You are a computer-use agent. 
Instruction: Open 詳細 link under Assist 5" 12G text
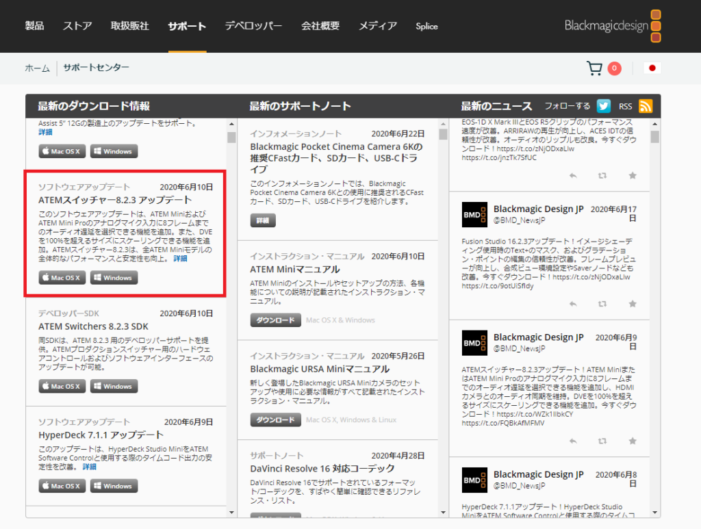click(x=45, y=132)
